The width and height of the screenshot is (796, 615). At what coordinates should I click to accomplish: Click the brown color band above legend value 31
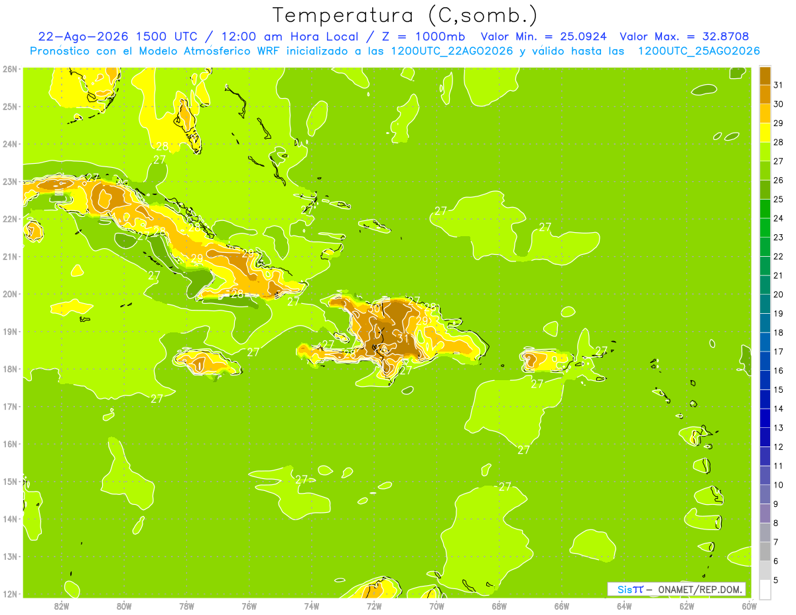765,75
